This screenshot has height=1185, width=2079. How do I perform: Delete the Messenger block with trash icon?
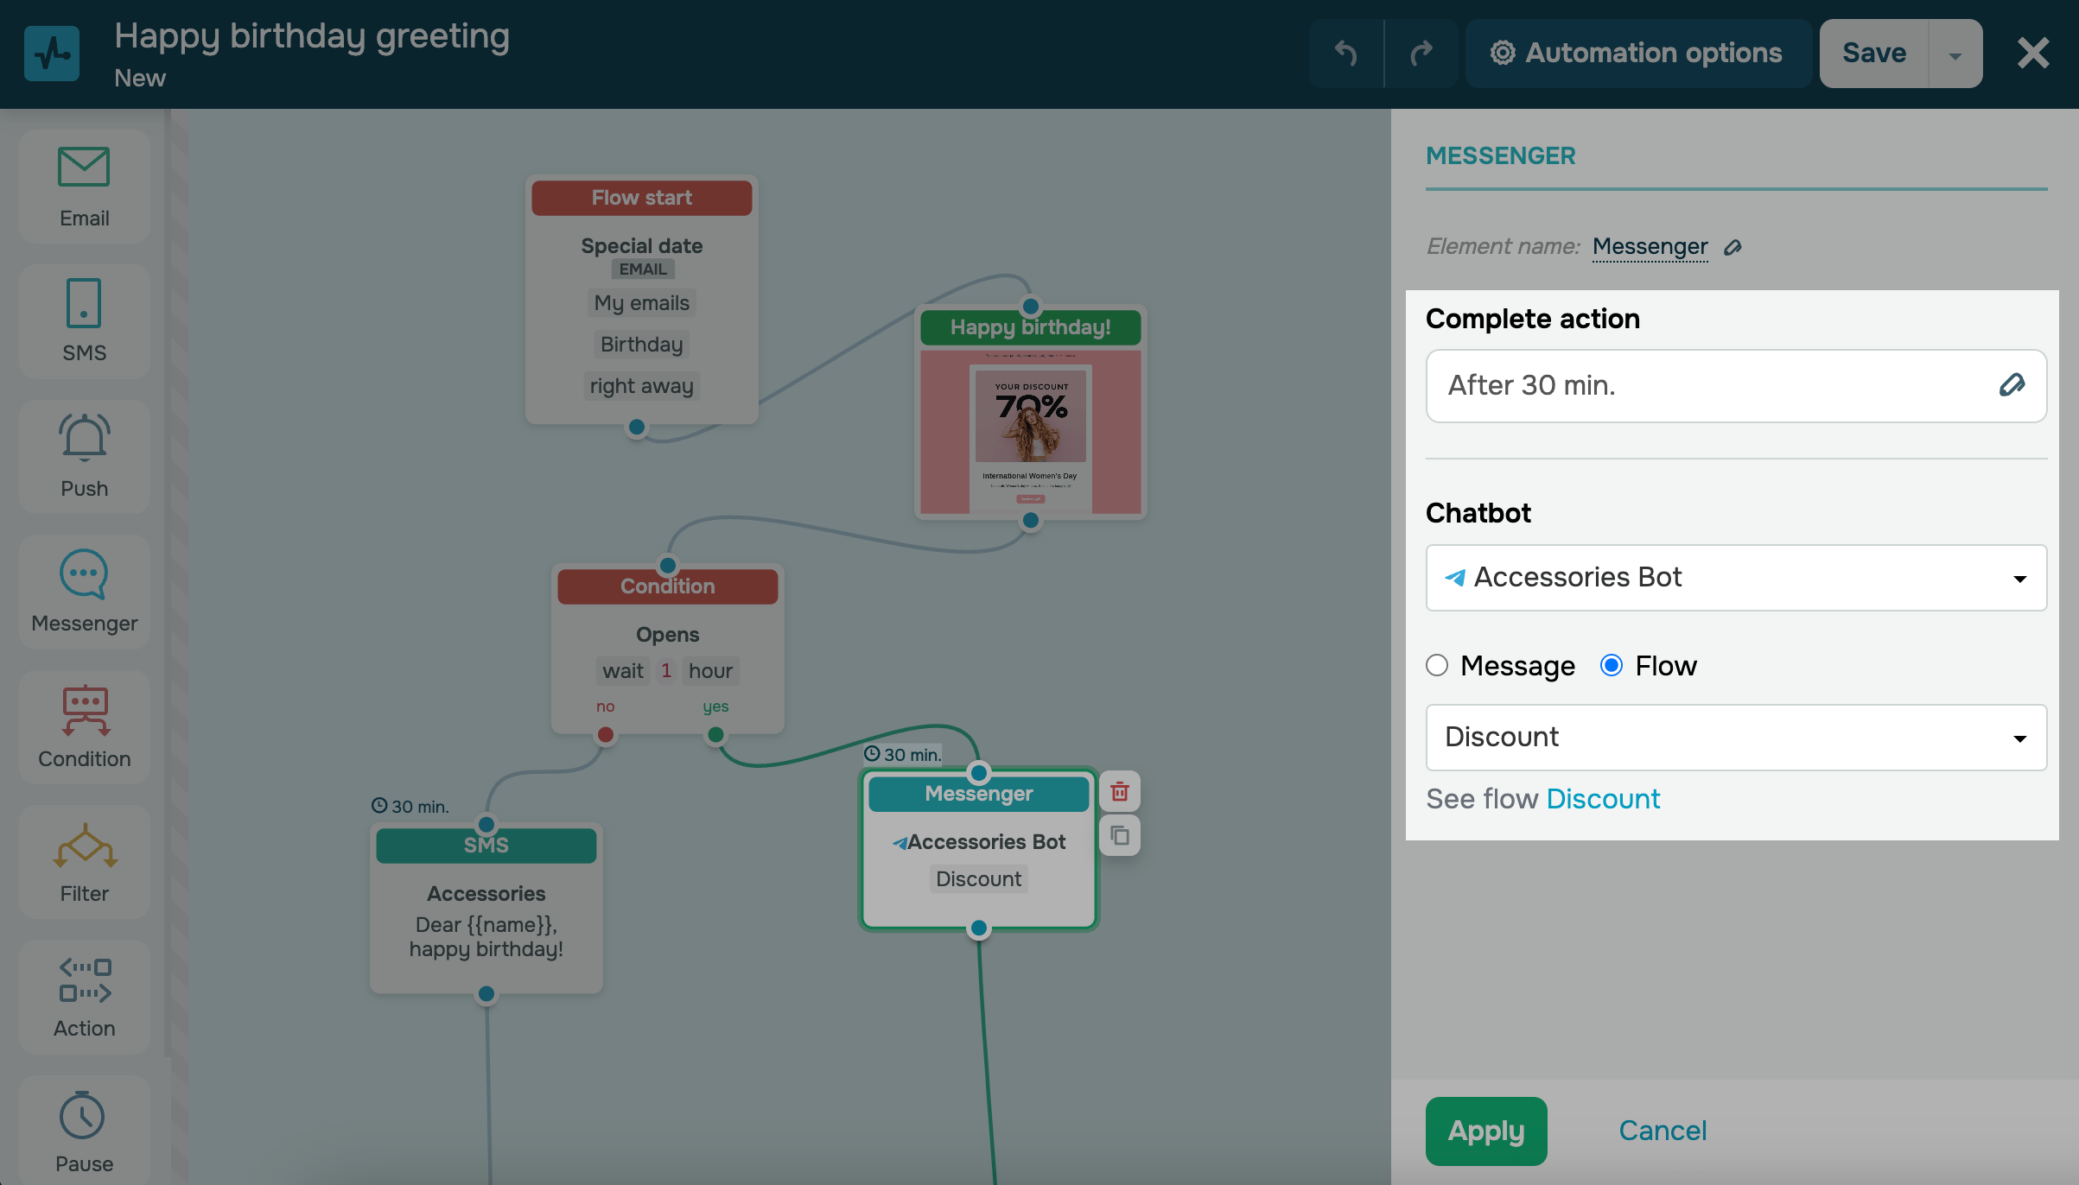[1120, 791]
